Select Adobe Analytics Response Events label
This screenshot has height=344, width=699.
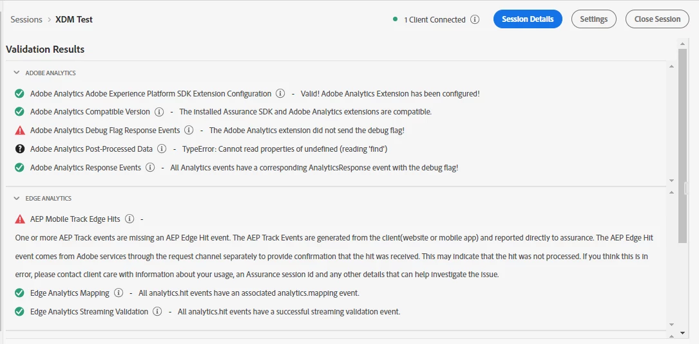(86, 168)
